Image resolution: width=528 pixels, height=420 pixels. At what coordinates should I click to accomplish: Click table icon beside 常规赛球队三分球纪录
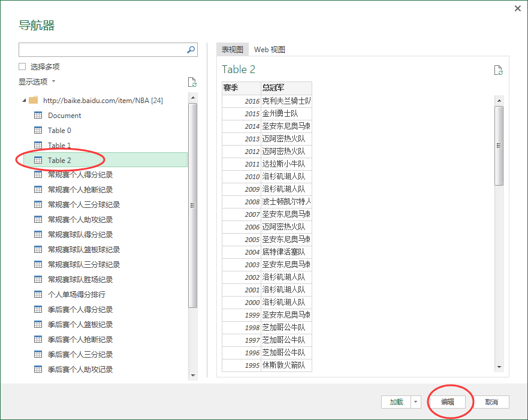click(38, 264)
